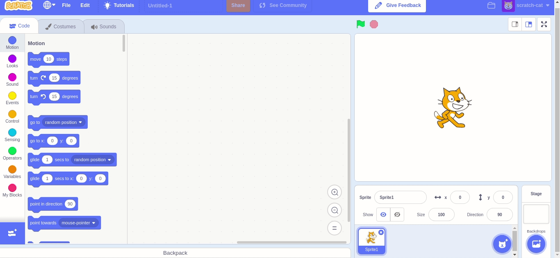Click Choose a Backdrop button
This screenshot has height=258, width=560.
coord(536,244)
